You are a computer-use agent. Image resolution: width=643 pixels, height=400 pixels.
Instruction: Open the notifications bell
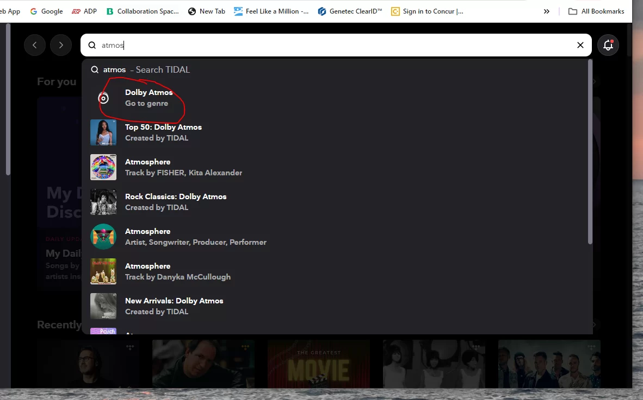pos(608,45)
